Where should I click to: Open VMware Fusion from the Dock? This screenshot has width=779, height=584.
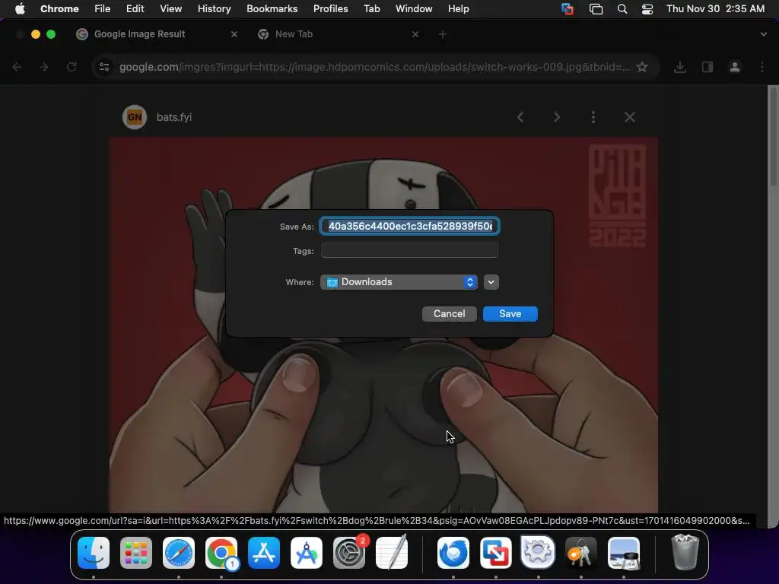496,553
